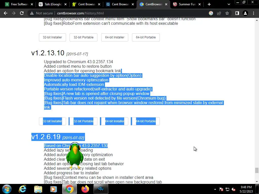Close the Talk (Google) tab

[x=66, y=5]
